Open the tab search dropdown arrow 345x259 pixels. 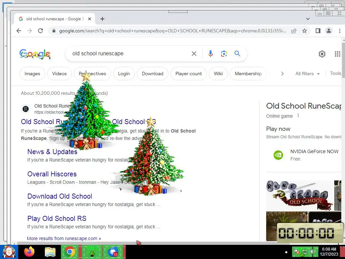tap(308, 19)
